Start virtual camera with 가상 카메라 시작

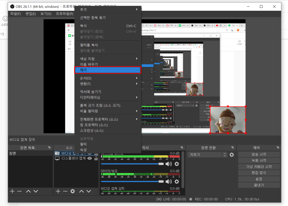259,167
